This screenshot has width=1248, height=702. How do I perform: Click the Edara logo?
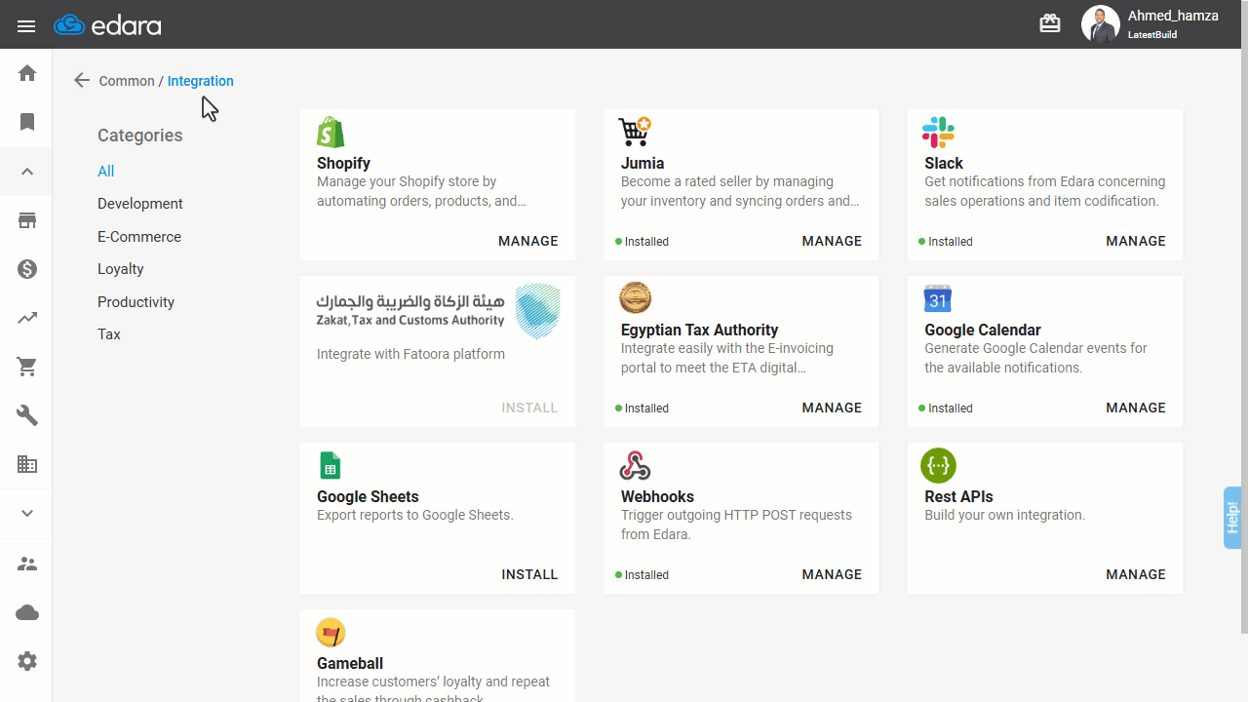point(107,25)
